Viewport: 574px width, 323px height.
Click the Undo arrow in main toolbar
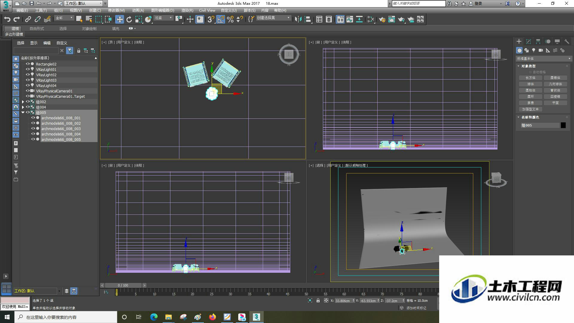point(7,19)
